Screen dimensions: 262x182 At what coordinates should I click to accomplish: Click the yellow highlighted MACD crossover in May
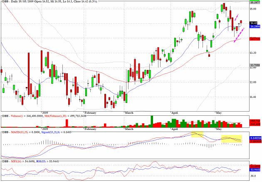click(x=232, y=139)
